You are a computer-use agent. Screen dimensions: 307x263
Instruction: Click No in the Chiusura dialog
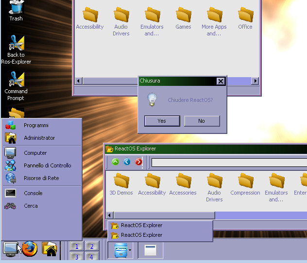click(202, 121)
